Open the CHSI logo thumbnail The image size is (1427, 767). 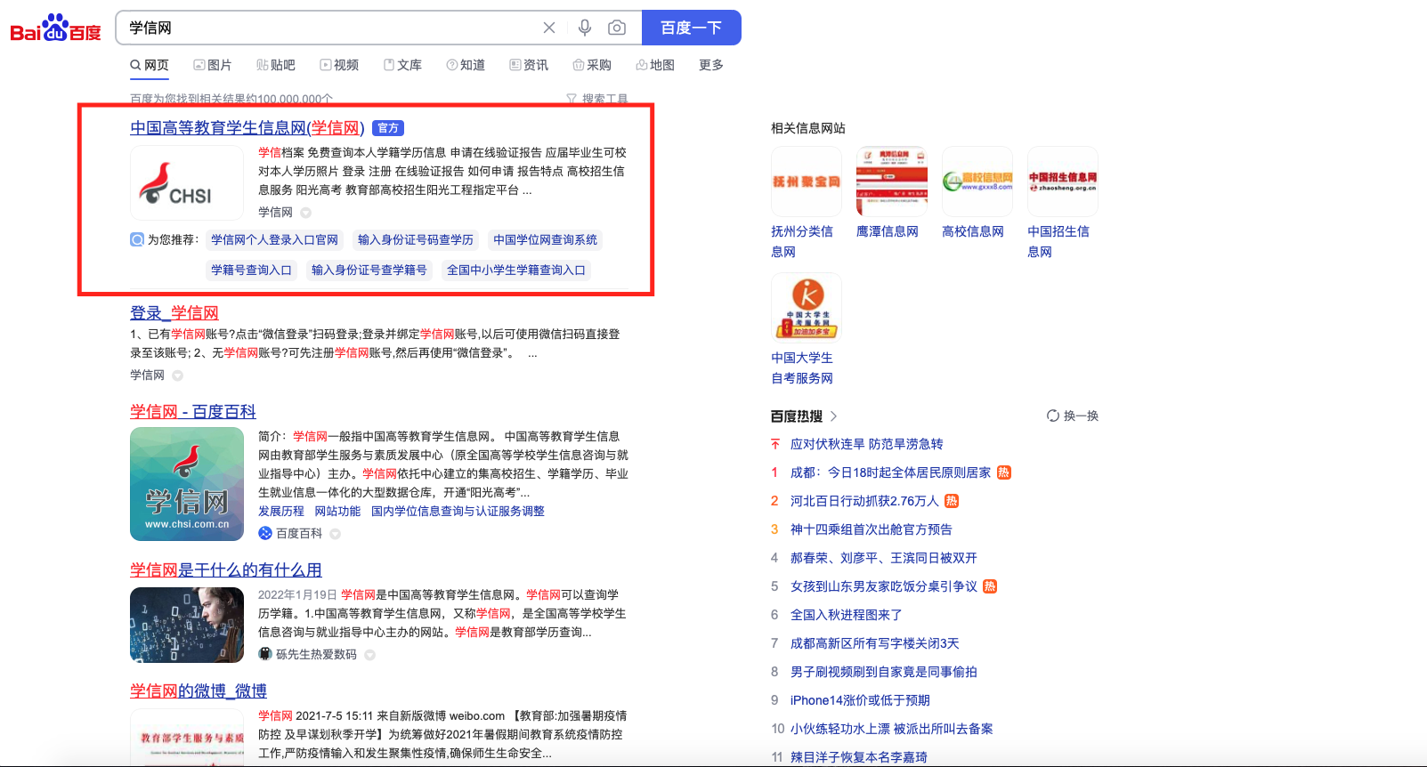tap(187, 183)
